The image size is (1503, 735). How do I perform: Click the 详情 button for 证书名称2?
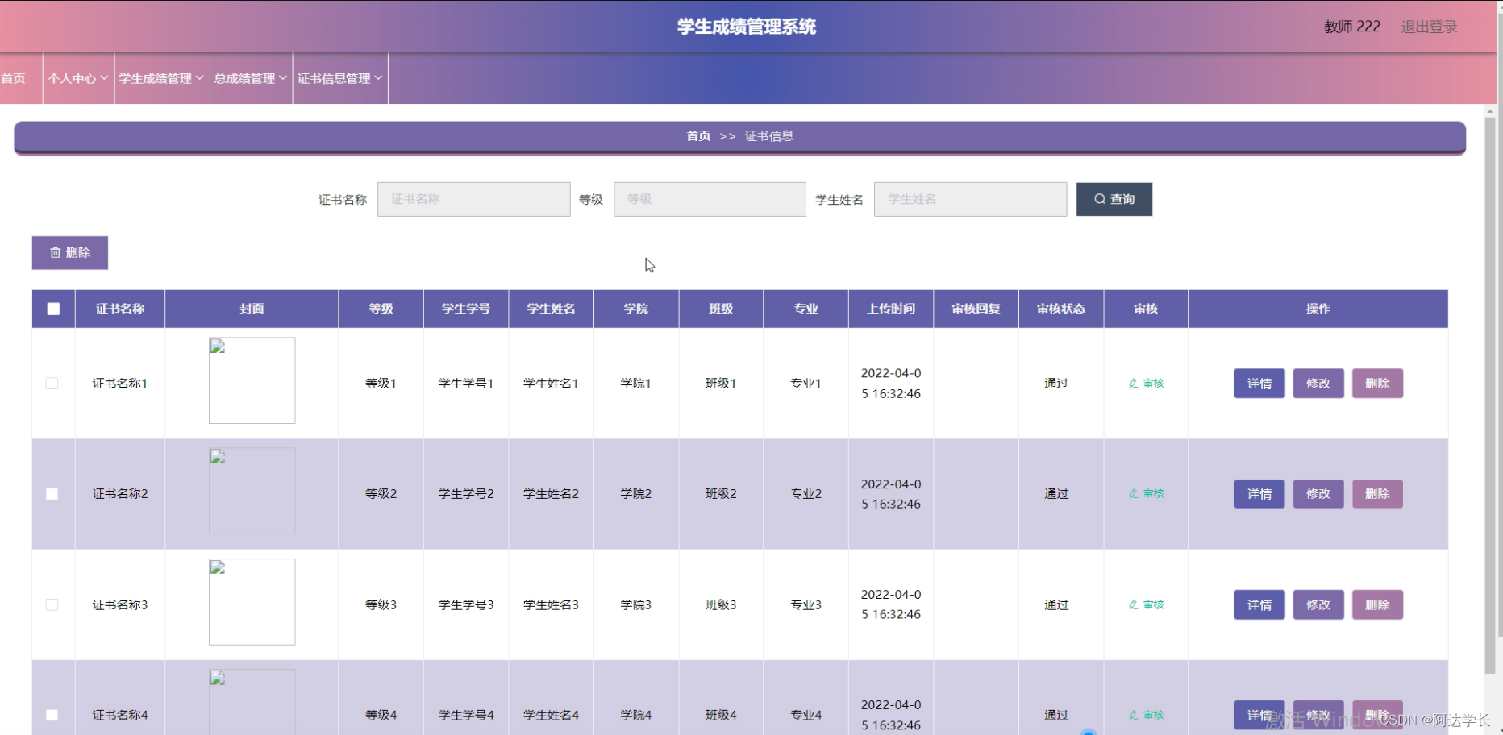pos(1259,493)
